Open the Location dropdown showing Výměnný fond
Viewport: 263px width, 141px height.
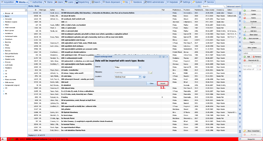pos(140,77)
